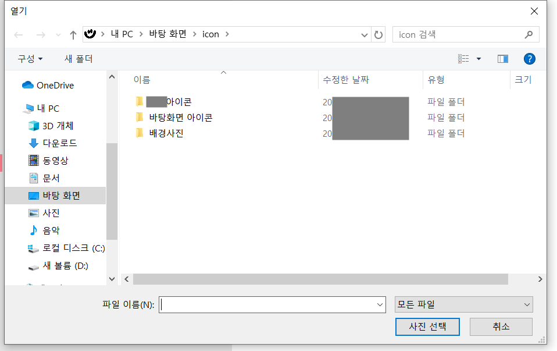557x351 pixels.
Task: Go forward with the right arrow button
Action: [41, 34]
